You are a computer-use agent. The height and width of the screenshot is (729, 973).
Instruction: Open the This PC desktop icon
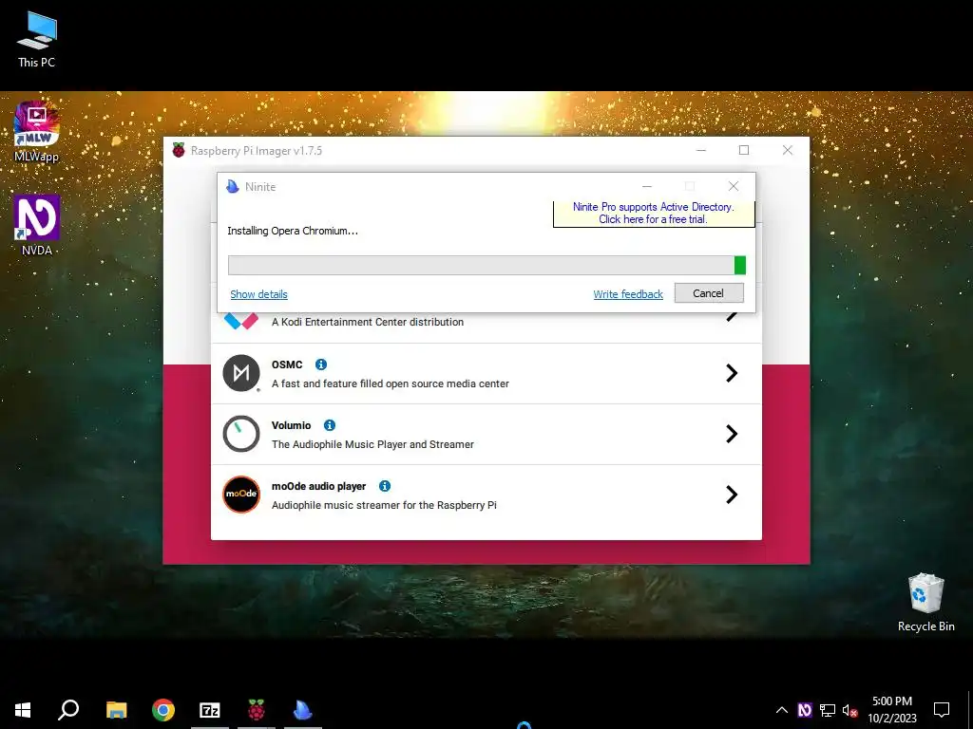click(x=37, y=40)
